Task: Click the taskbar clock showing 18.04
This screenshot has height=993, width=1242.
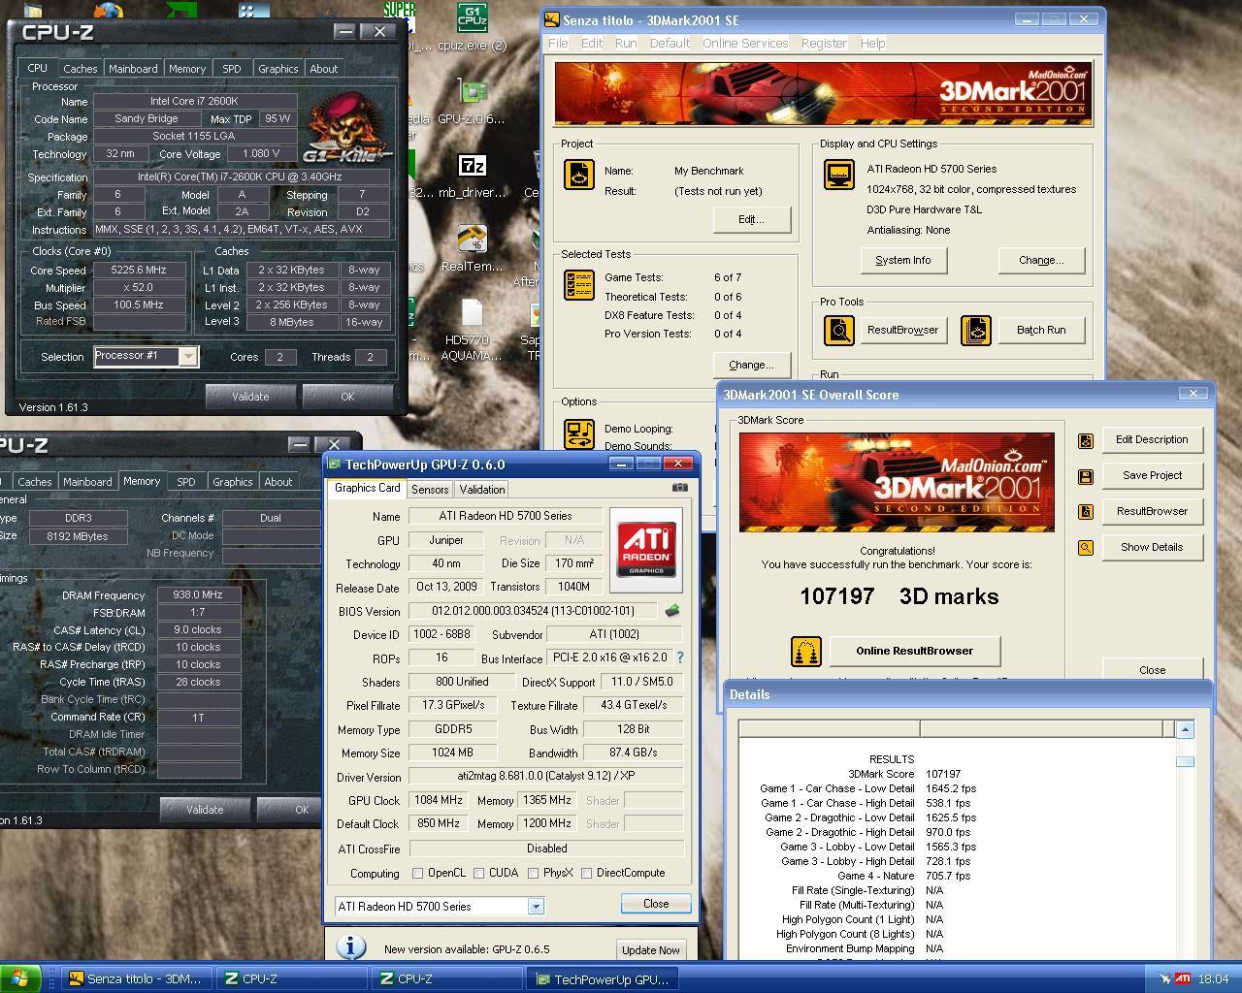Action: [1213, 979]
